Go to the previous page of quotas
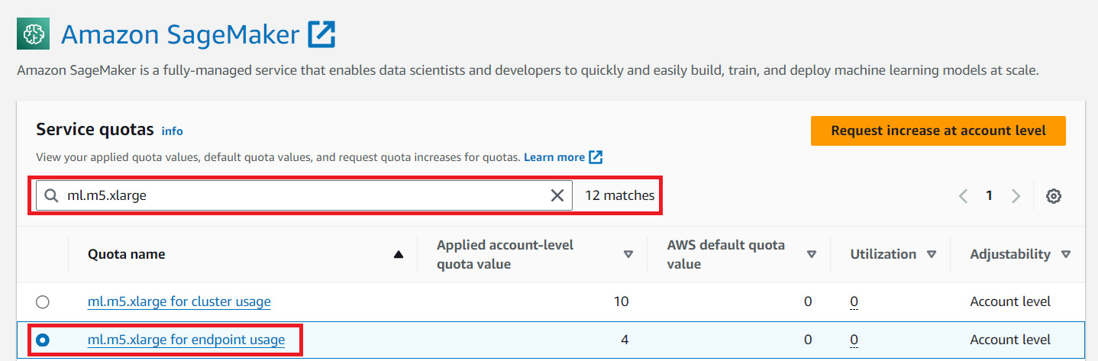Image resolution: width=1098 pixels, height=361 pixels. (x=963, y=196)
